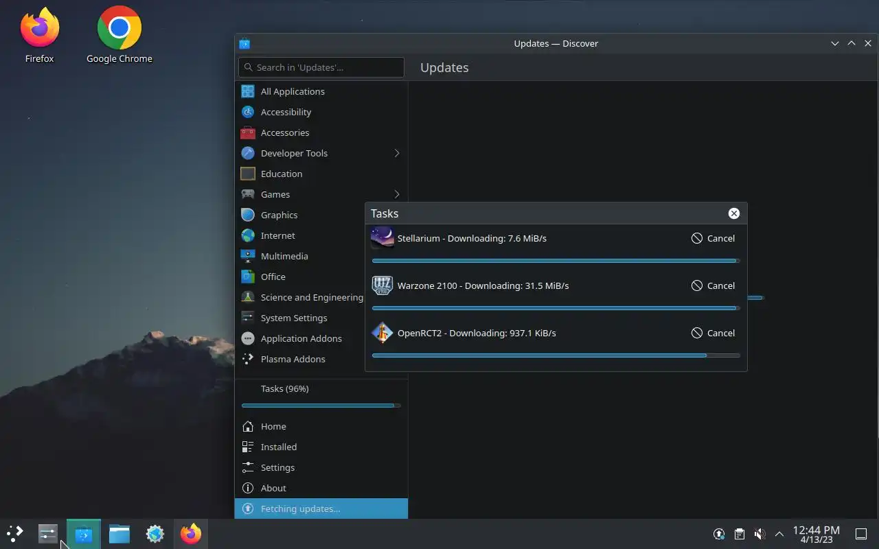Open the Discover window menu icon
Image resolution: width=879 pixels, height=549 pixels.
tap(244, 43)
